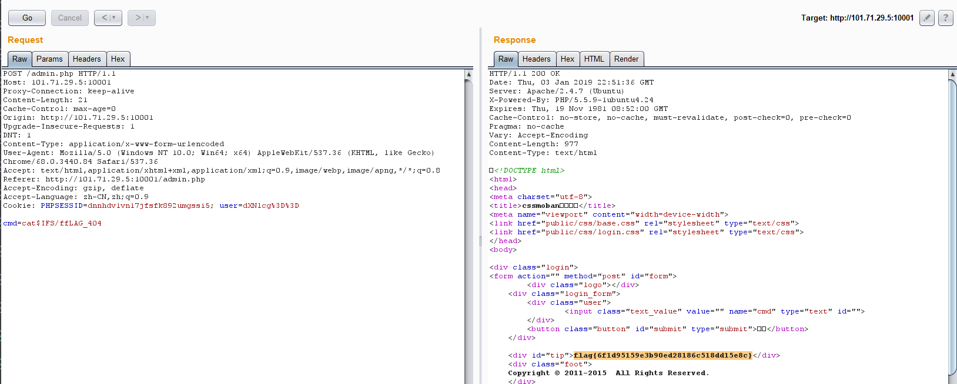Go back in request history
This screenshot has height=384, width=957.
click(104, 18)
